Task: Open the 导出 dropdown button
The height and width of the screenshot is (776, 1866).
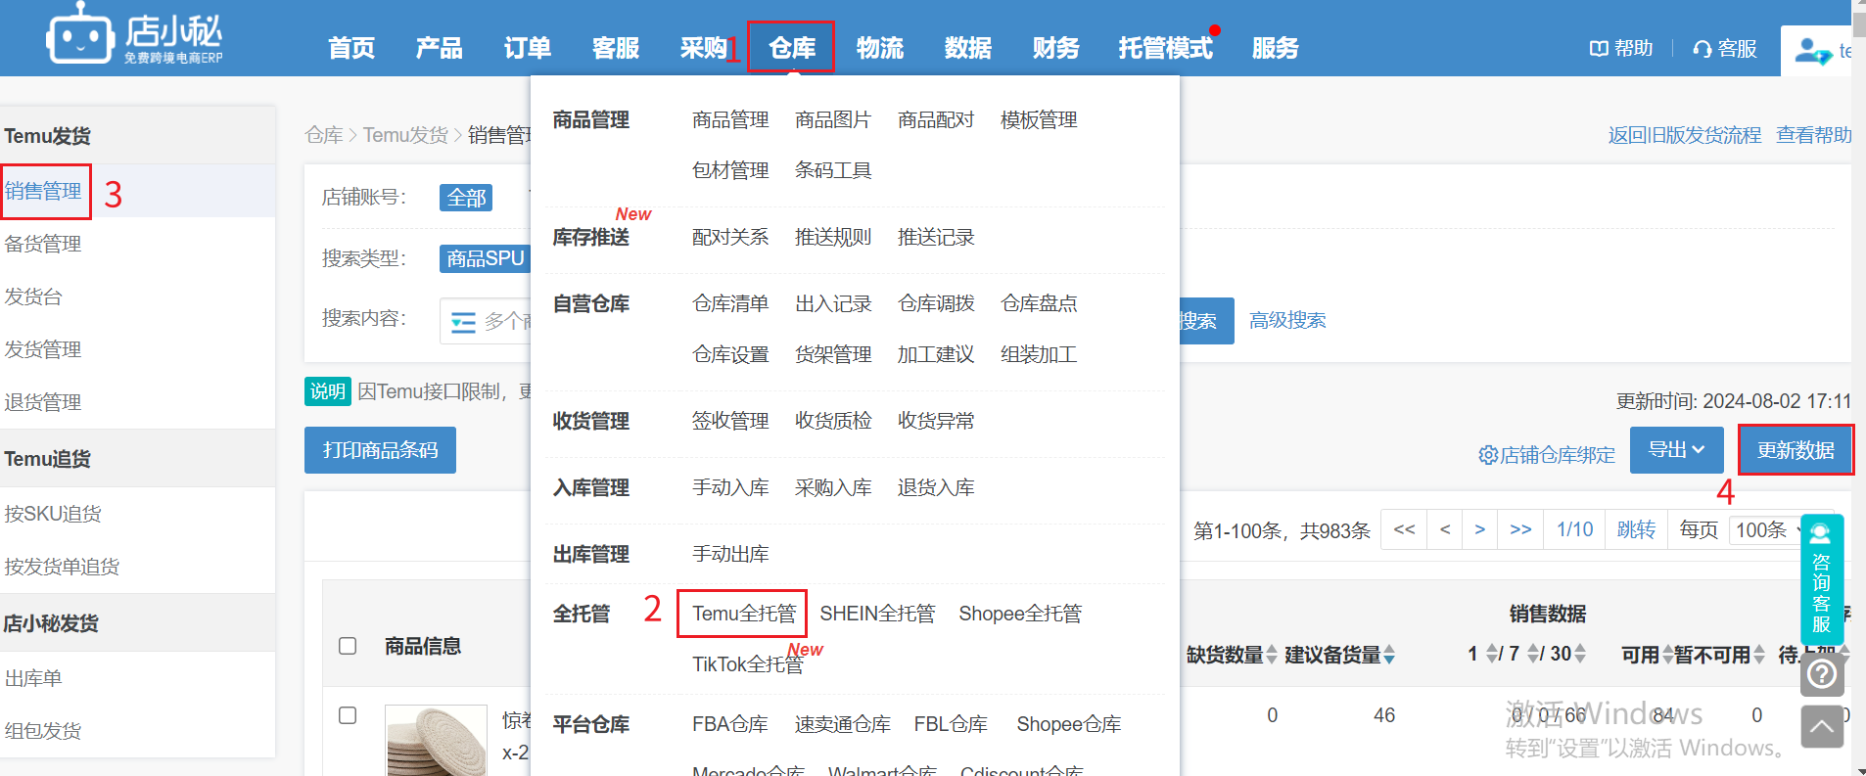Action: (1676, 450)
